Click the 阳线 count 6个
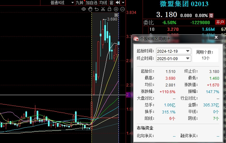 [172, 119]
